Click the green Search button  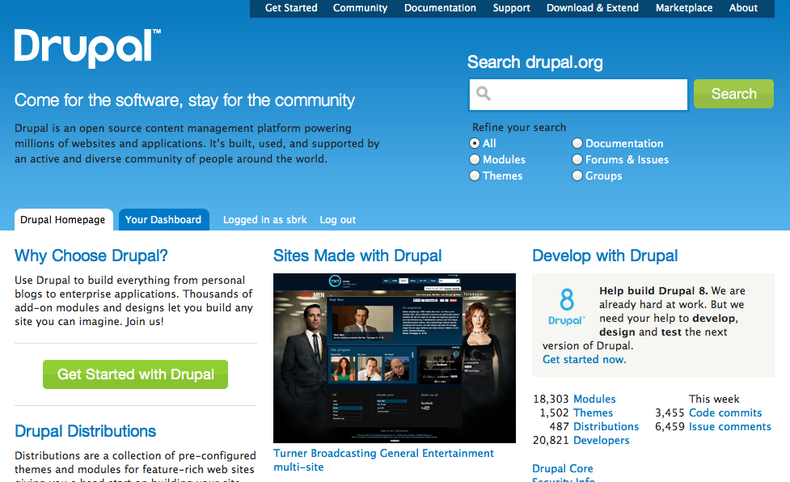tap(733, 94)
